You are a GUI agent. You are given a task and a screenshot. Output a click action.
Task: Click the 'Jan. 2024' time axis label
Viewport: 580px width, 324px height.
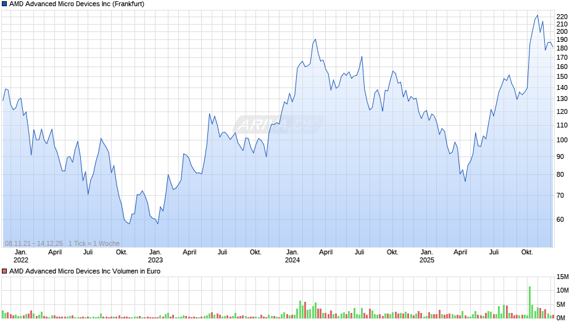(292, 256)
